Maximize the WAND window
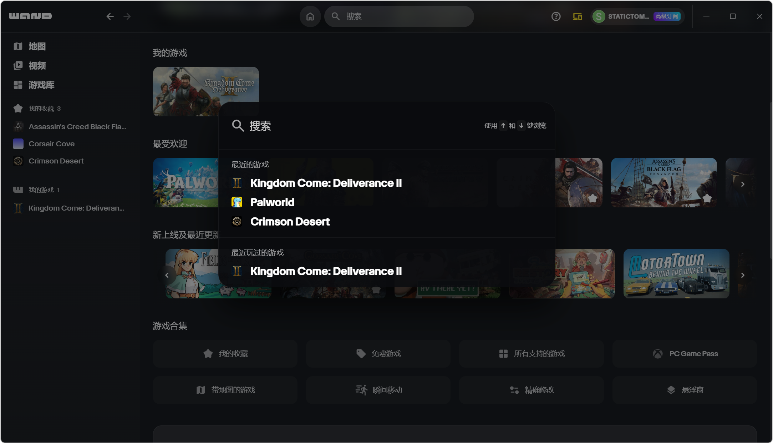This screenshot has height=444, width=773. 733,16
